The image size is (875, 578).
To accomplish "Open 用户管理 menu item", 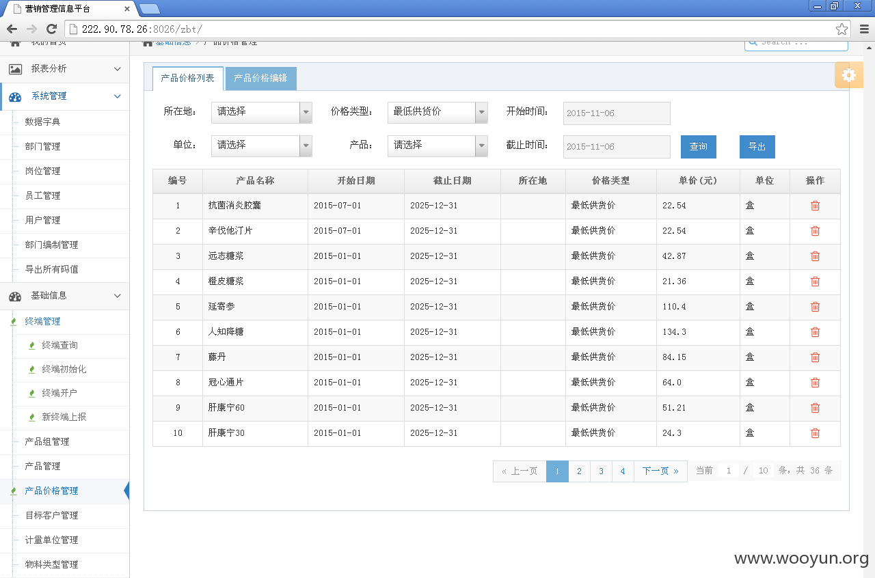I will [42, 220].
